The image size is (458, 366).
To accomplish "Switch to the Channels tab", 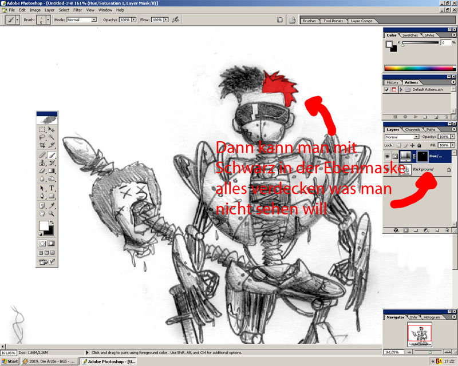I will point(412,130).
